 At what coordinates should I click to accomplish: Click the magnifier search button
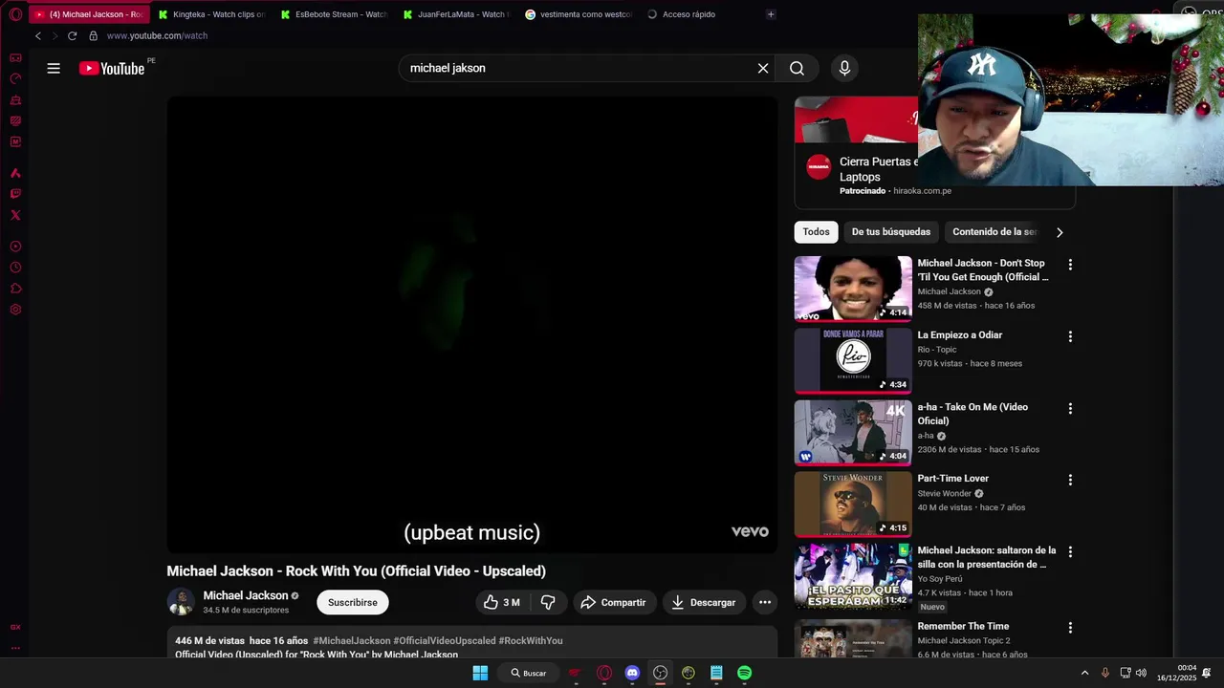[x=797, y=68]
